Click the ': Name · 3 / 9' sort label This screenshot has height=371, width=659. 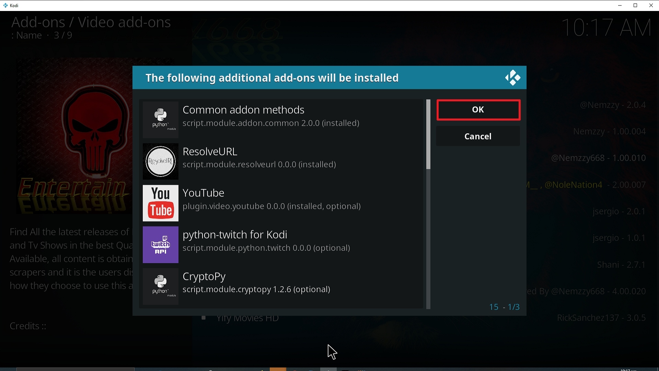point(42,35)
